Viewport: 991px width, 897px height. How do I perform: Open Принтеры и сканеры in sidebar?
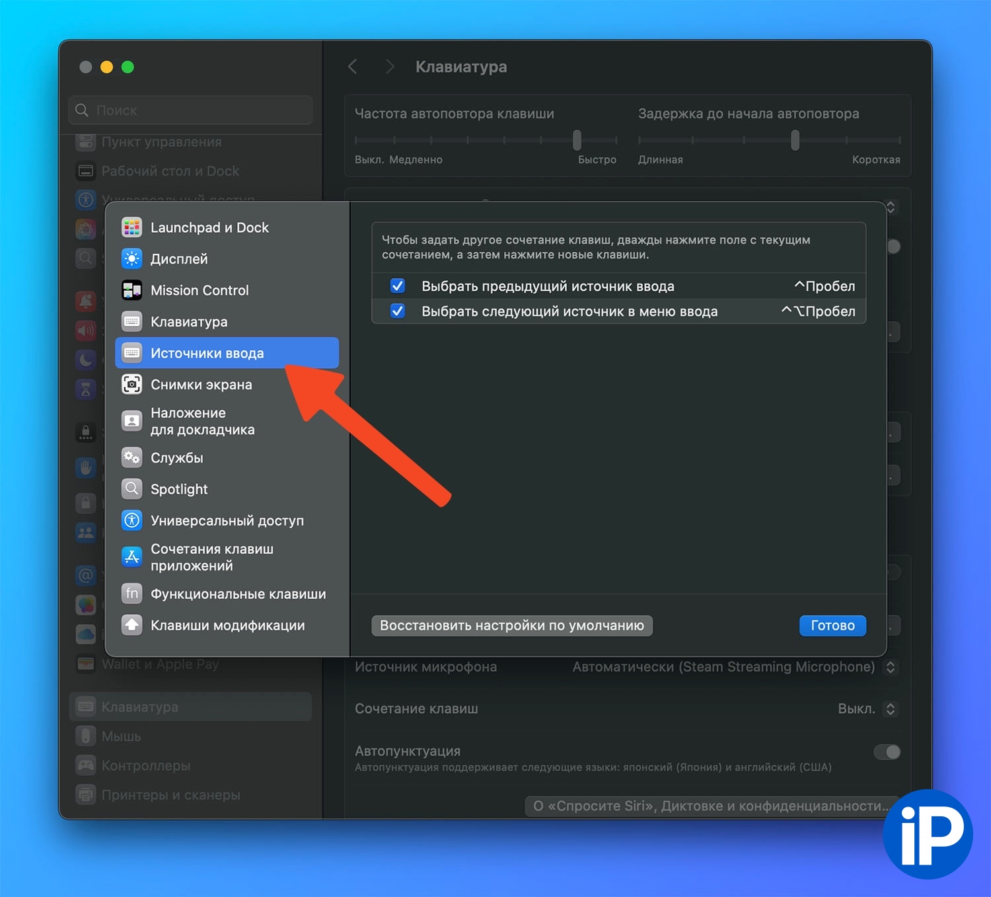pos(190,795)
